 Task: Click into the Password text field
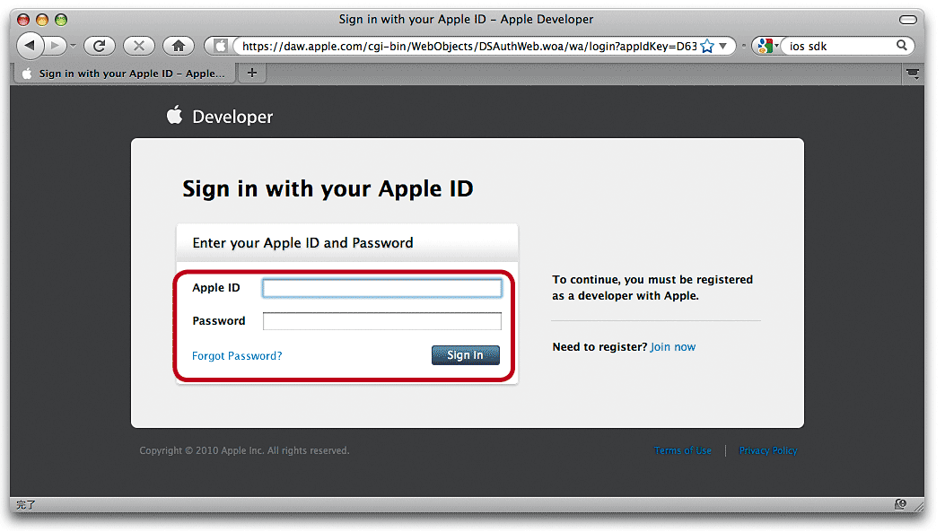[x=382, y=321]
